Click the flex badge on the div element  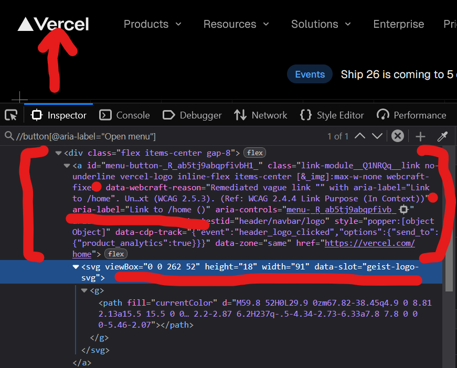(254, 153)
